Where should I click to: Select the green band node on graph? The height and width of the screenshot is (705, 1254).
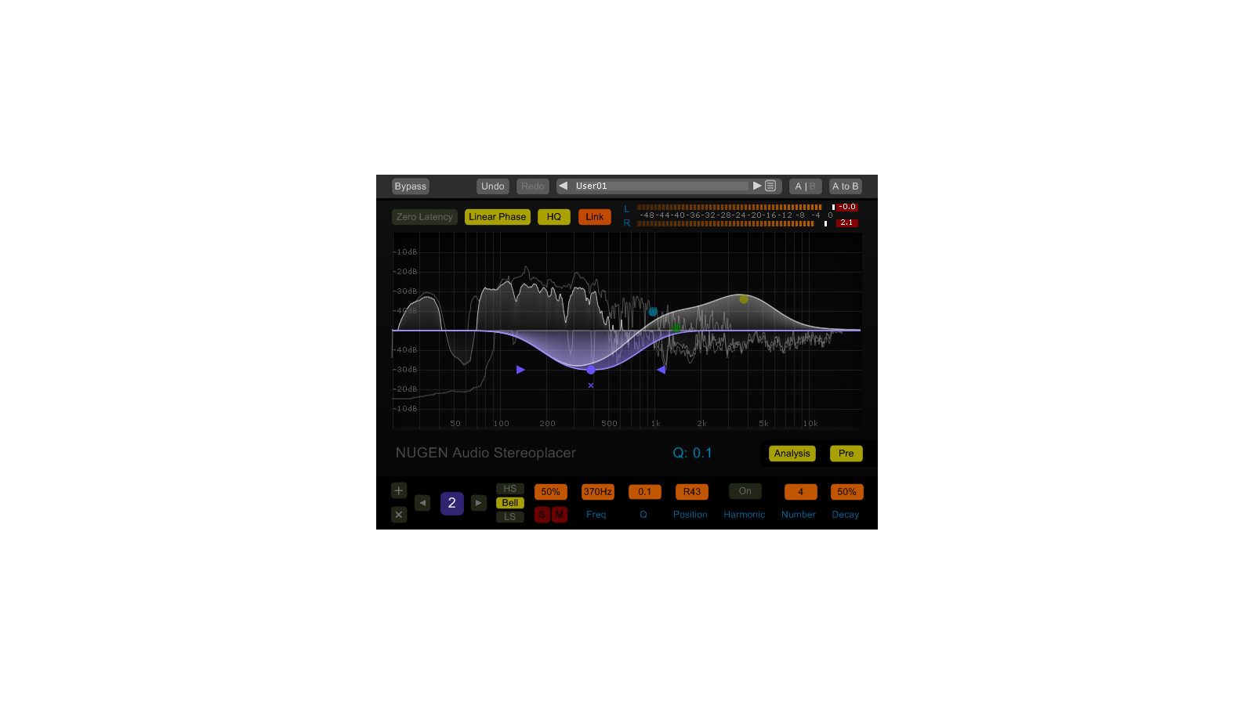pos(676,327)
